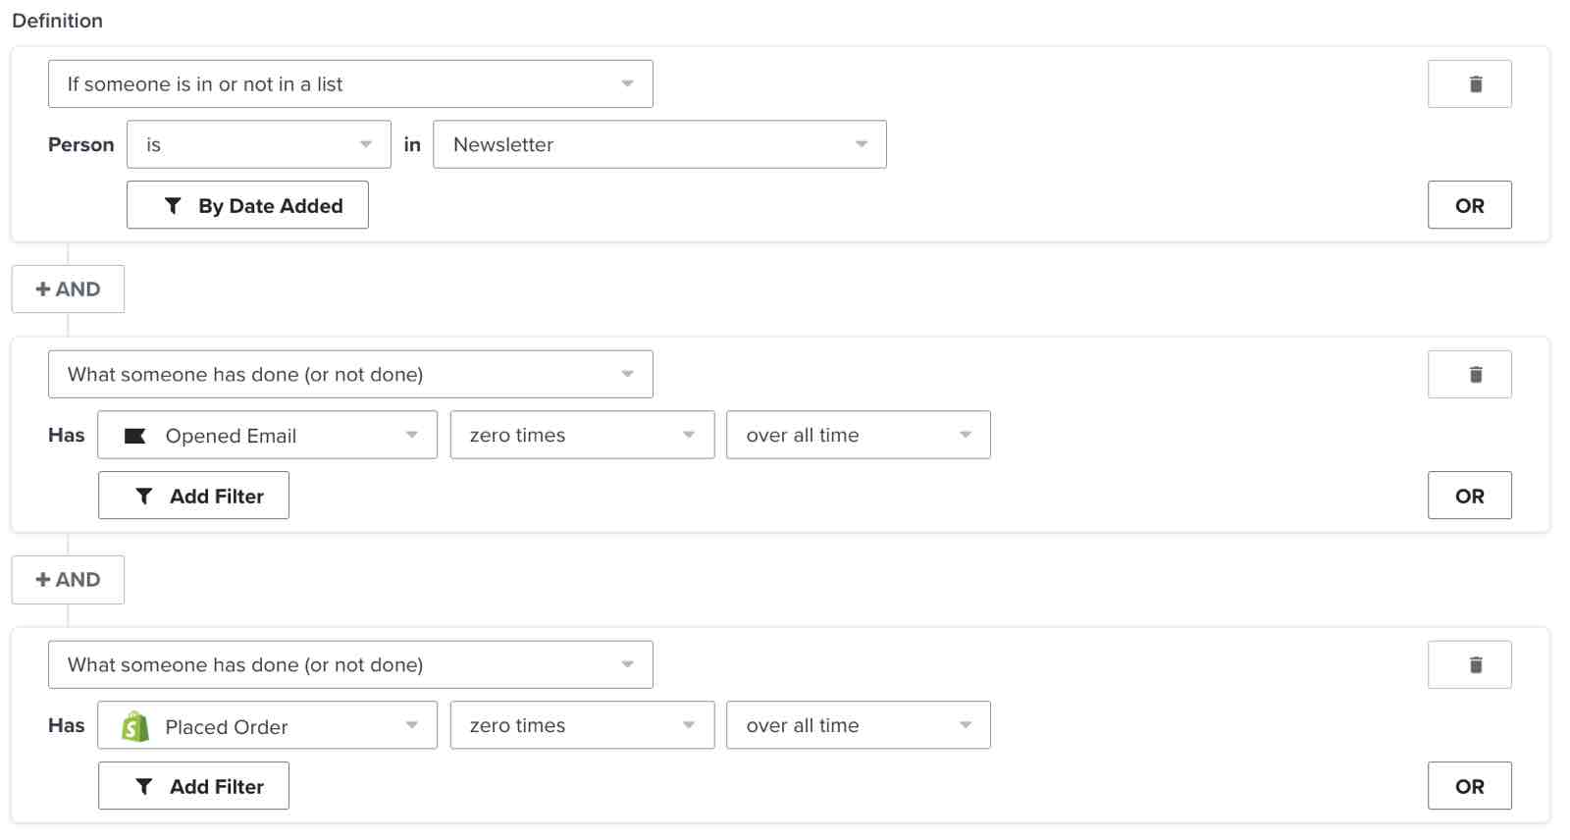
Task: Open the 'If someone is in or not in a list' dropdown
Action: click(x=350, y=84)
